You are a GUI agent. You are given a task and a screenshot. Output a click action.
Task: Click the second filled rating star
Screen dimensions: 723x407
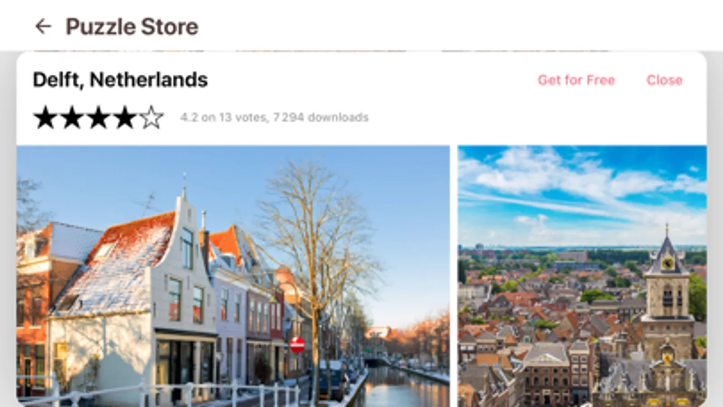coord(72,118)
